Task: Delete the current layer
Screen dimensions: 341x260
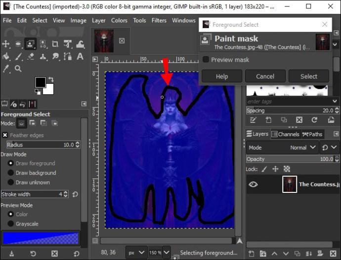Action: (x=333, y=253)
